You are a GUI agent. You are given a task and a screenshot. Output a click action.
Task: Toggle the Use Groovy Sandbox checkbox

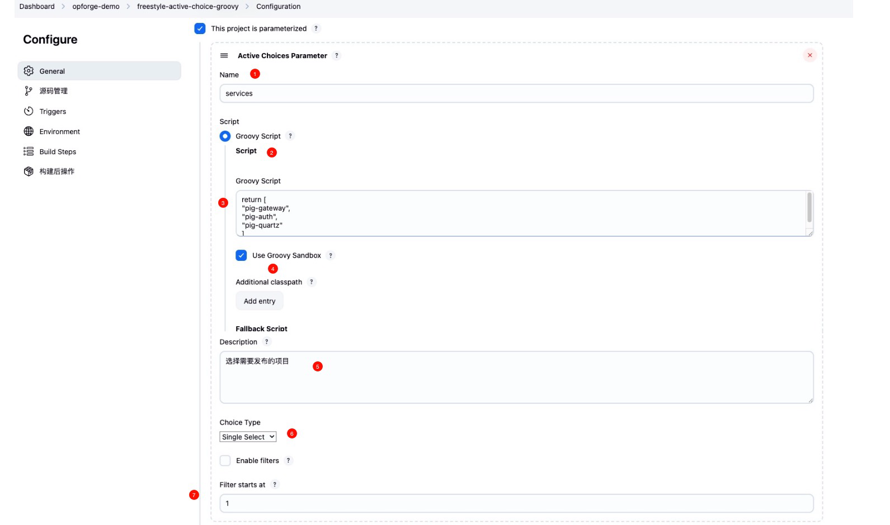click(x=241, y=255)
